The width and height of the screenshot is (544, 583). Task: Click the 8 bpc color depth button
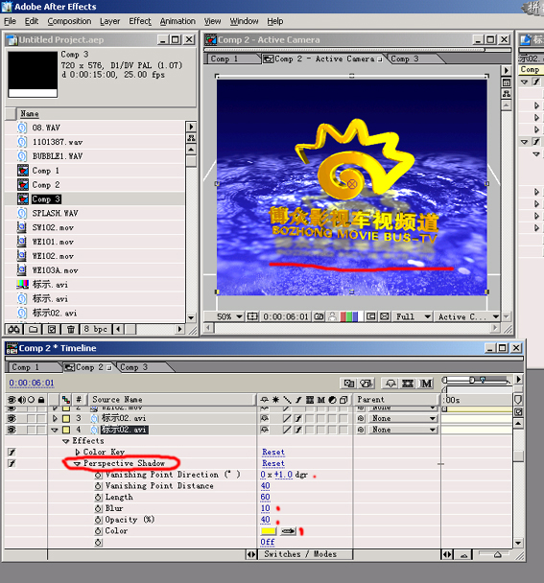click(96, 330)
